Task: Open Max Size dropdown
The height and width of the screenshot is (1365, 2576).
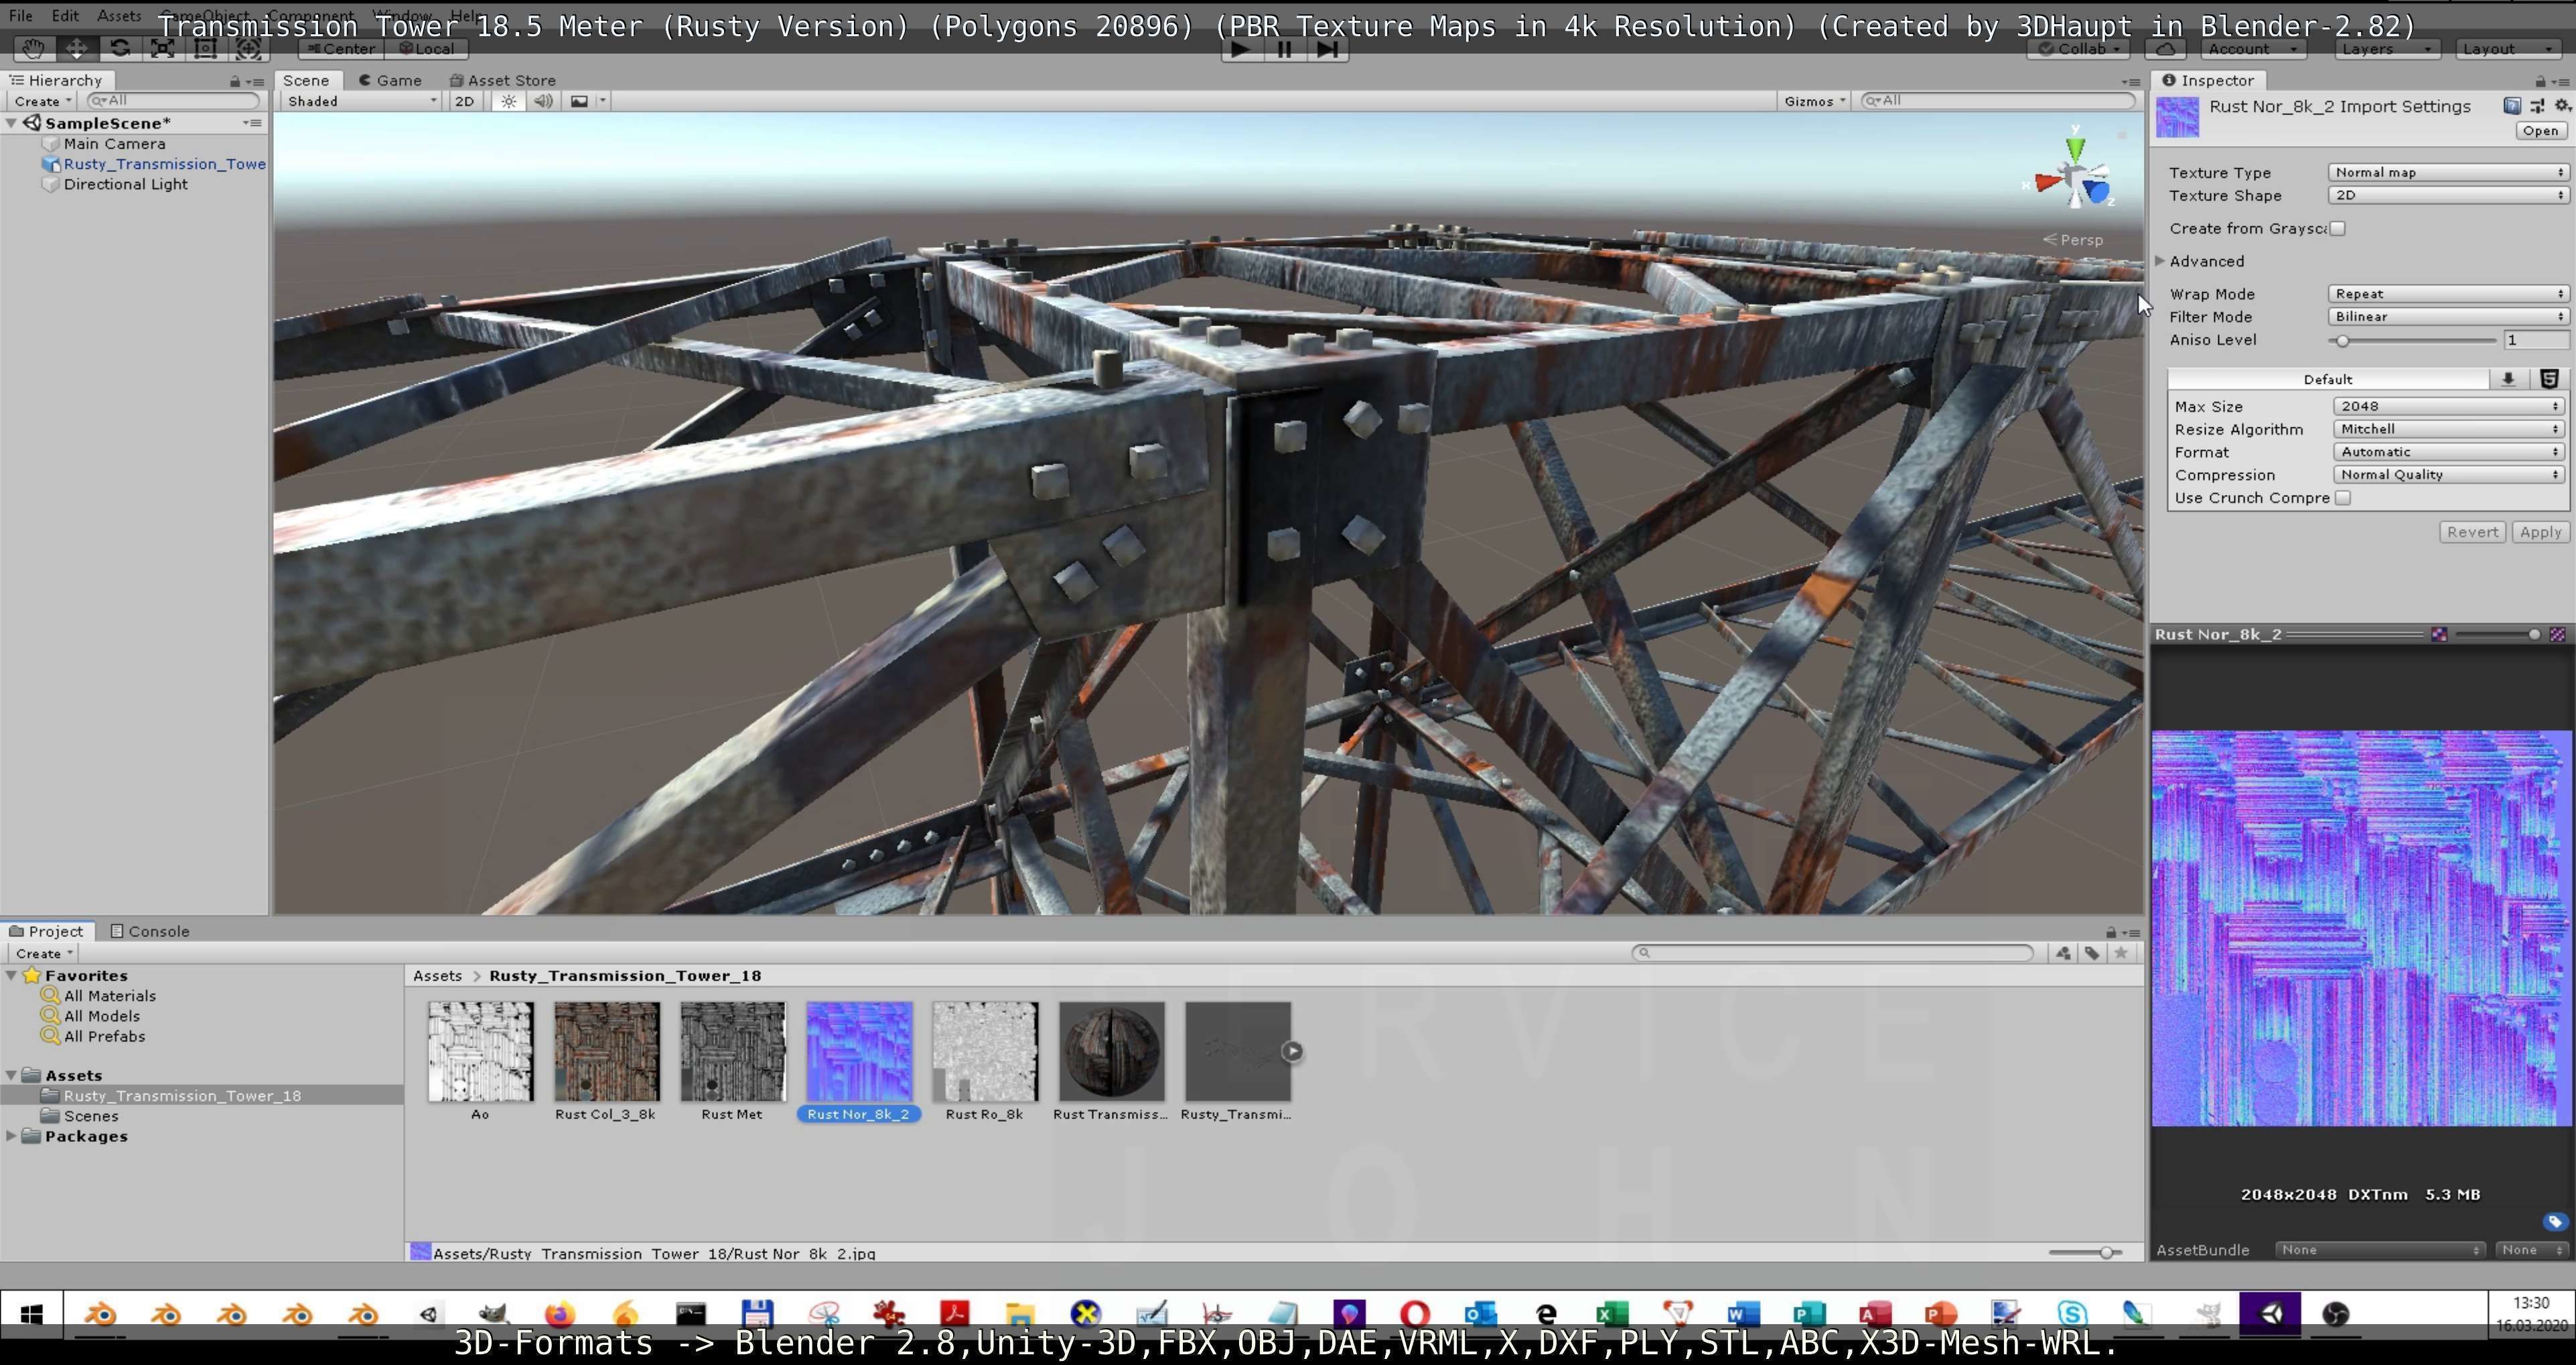Action: [2448, 406]
